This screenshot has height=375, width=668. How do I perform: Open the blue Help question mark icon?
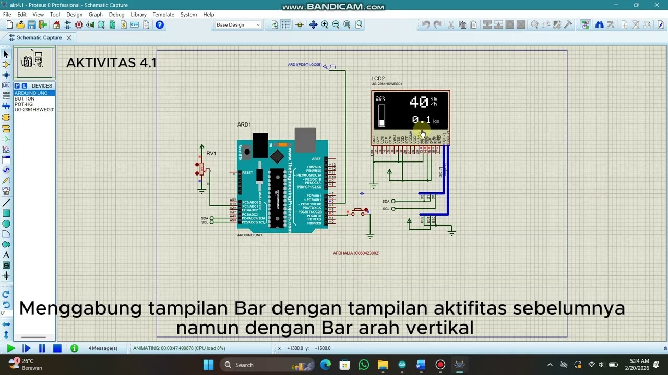pyautogui.click(x=160, y=24)
